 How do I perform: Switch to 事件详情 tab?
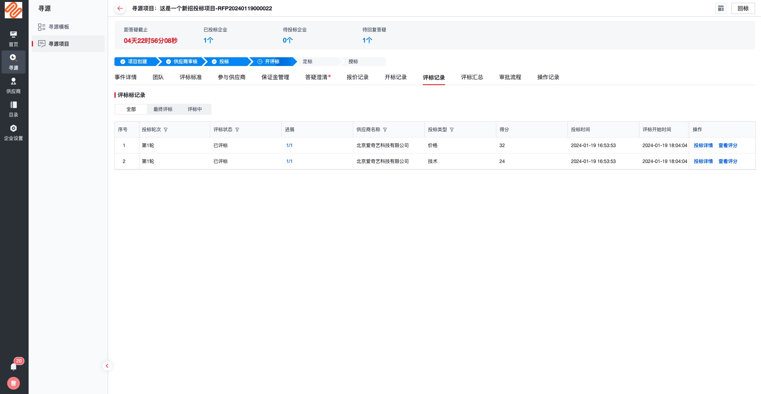[x=126, y=77]
